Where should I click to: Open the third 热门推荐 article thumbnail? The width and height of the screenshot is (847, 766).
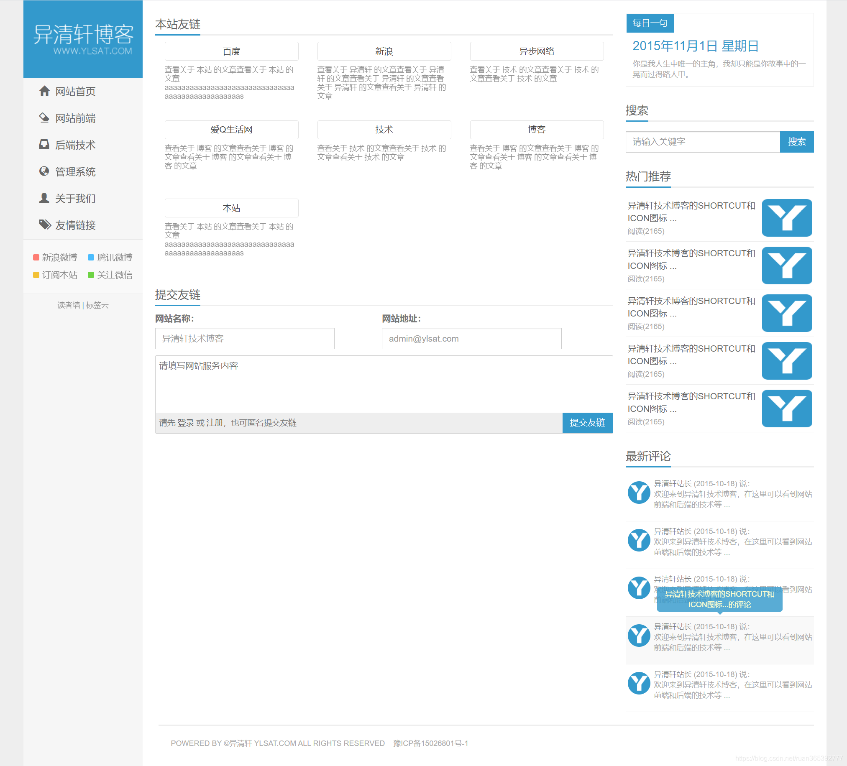pyautogui.click(x=787, y=313)
